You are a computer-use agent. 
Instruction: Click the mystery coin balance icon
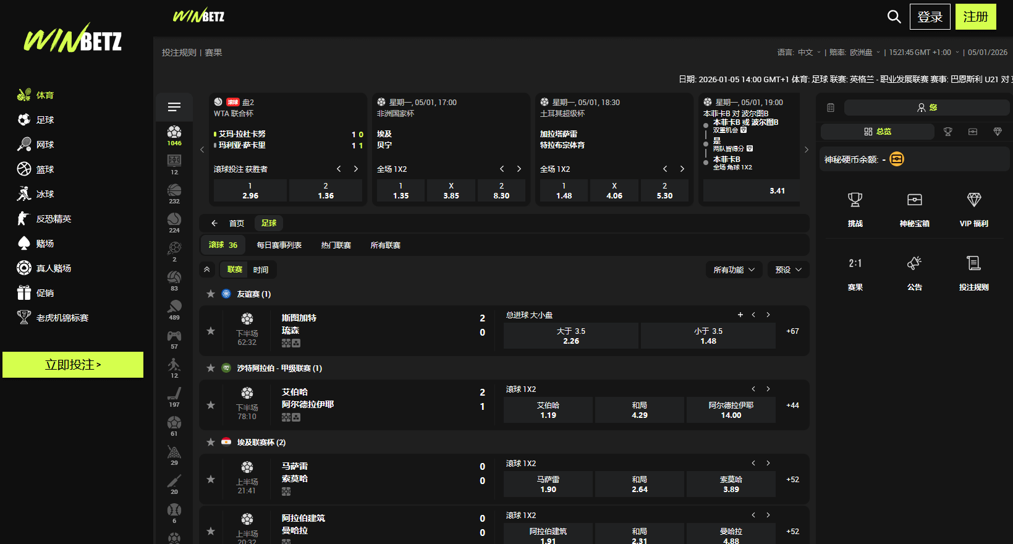coord(897,159)
